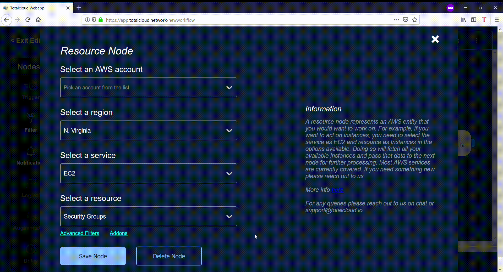This screenshot has width=503, height=272.
Task: Click the page scrollbar up arrow
Action: click(500, 29)
